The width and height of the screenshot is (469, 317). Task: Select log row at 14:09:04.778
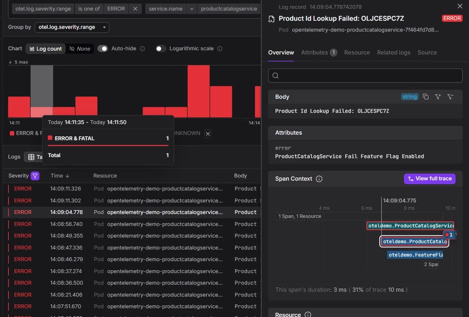132,212
